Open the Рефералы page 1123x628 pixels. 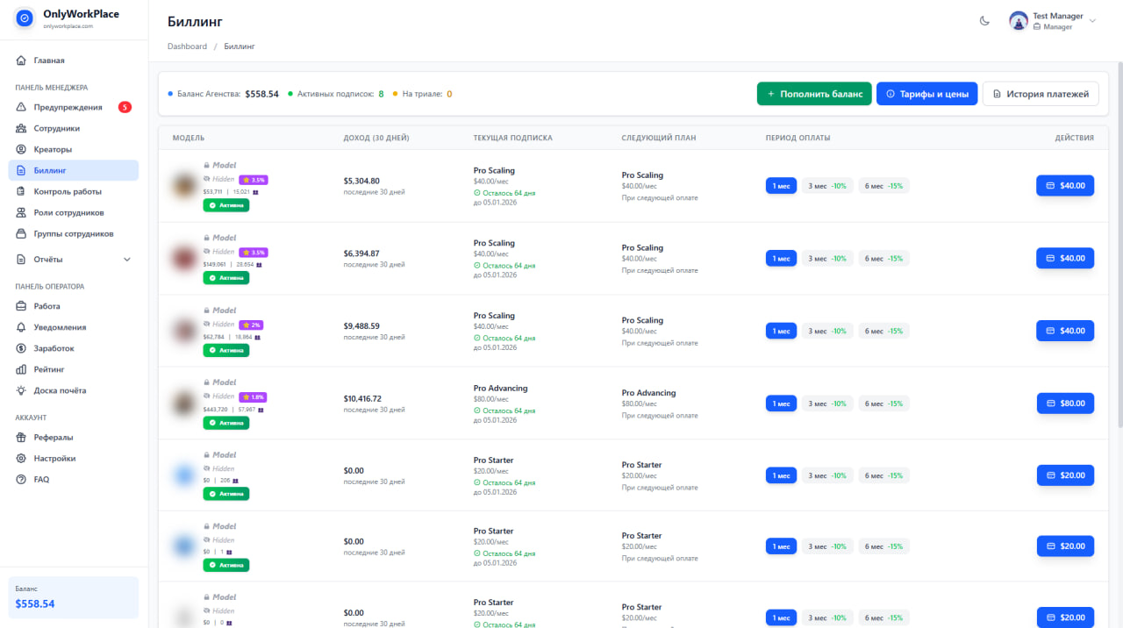55,437
